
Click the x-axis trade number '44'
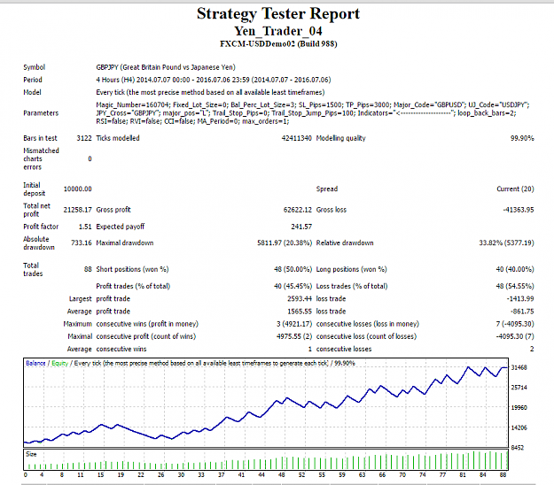click(x=261, y=475)
